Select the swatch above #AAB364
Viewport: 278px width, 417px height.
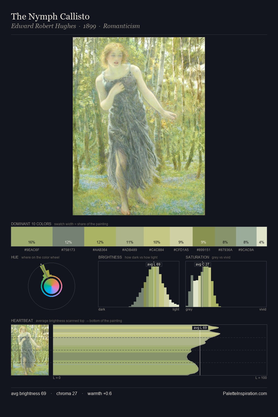tap(100, 237)
